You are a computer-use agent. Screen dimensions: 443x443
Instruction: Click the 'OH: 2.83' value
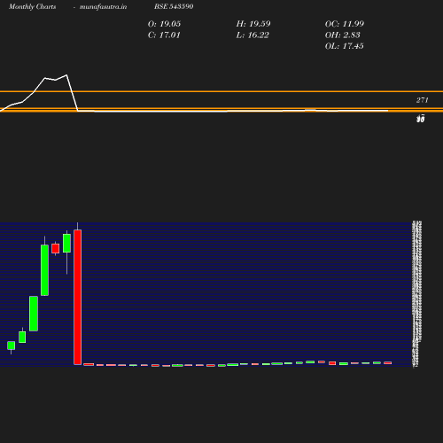(x=343, y=35)
